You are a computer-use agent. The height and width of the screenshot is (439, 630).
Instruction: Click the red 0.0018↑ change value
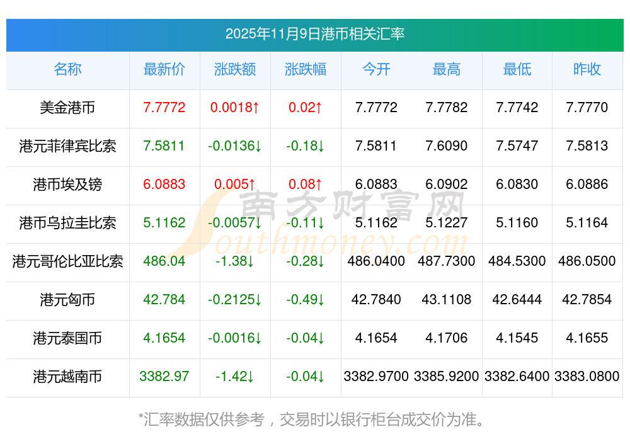pos(235,108)
